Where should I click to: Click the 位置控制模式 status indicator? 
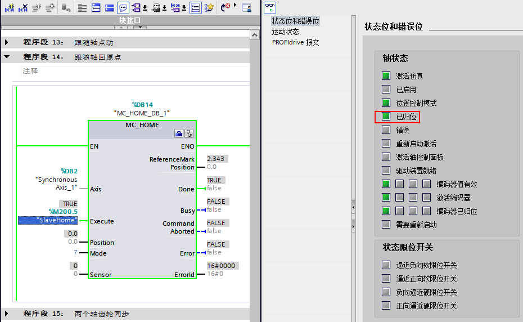coord(386,103)
